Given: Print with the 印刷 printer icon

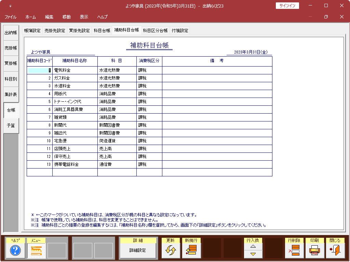Looking at the screenshot, I should tap(315, 250).
